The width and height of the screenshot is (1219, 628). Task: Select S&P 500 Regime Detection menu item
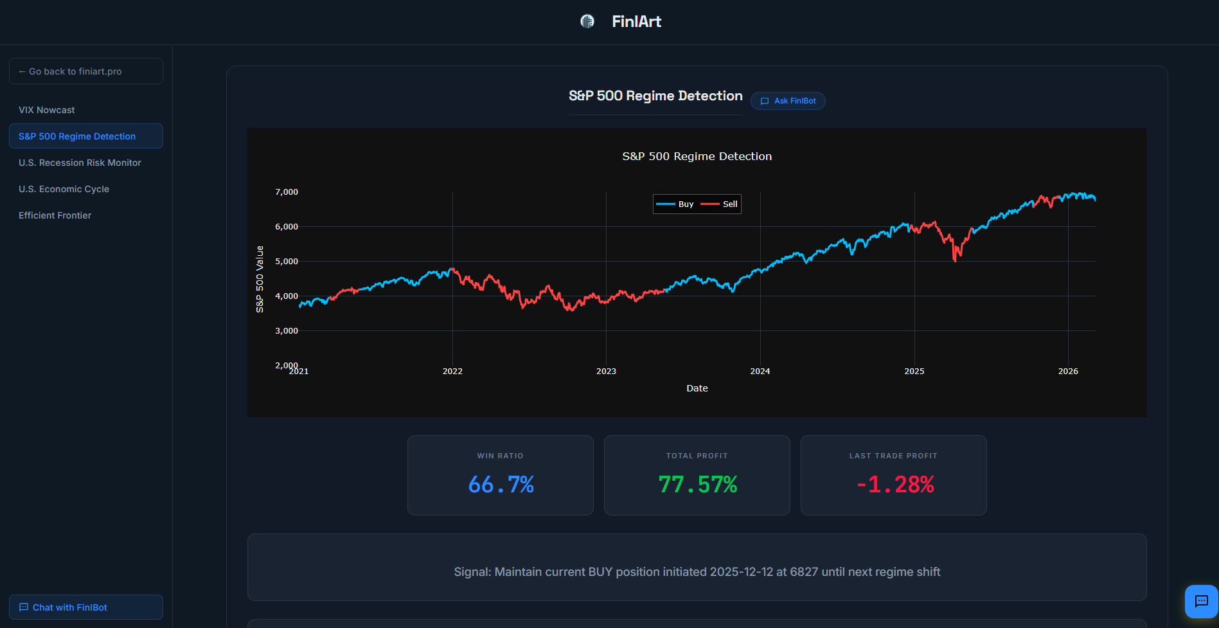pos(86,136)
